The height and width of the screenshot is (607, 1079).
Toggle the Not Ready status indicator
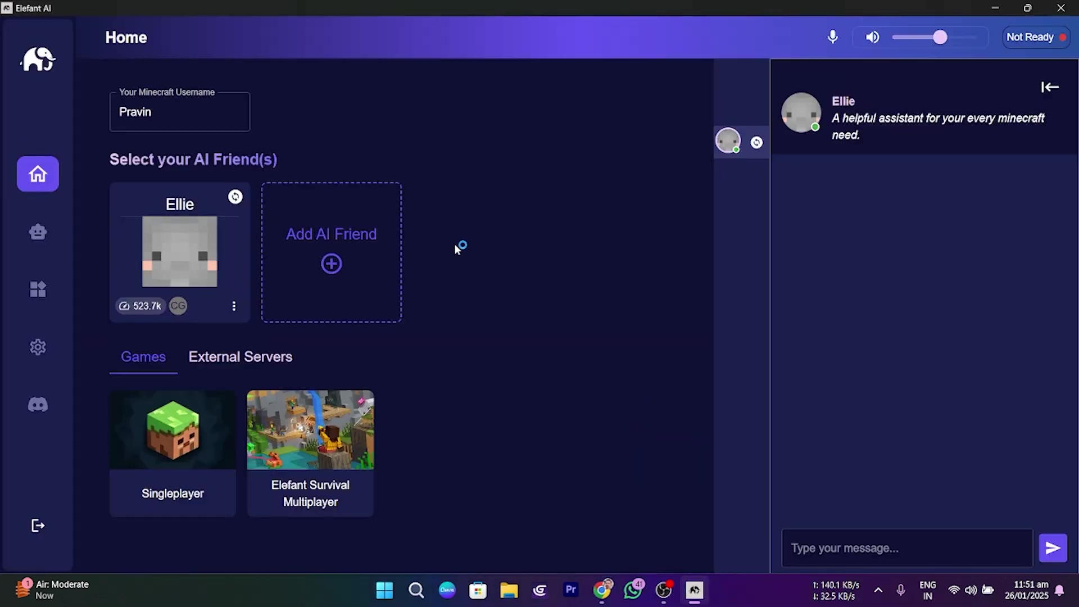[1035, 37]
